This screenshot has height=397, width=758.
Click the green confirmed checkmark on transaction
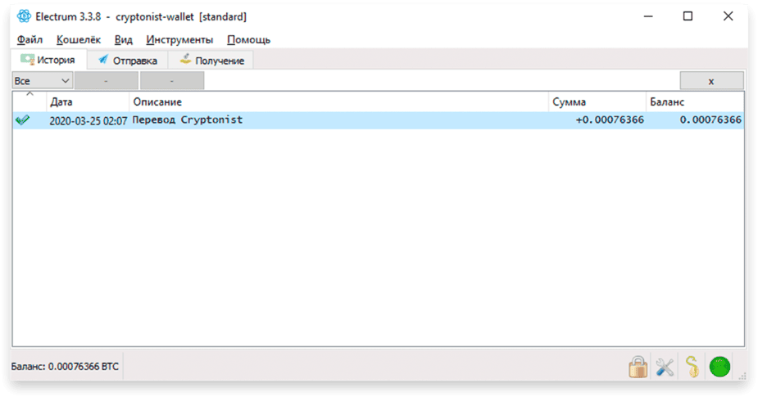(x=22, y=120)
